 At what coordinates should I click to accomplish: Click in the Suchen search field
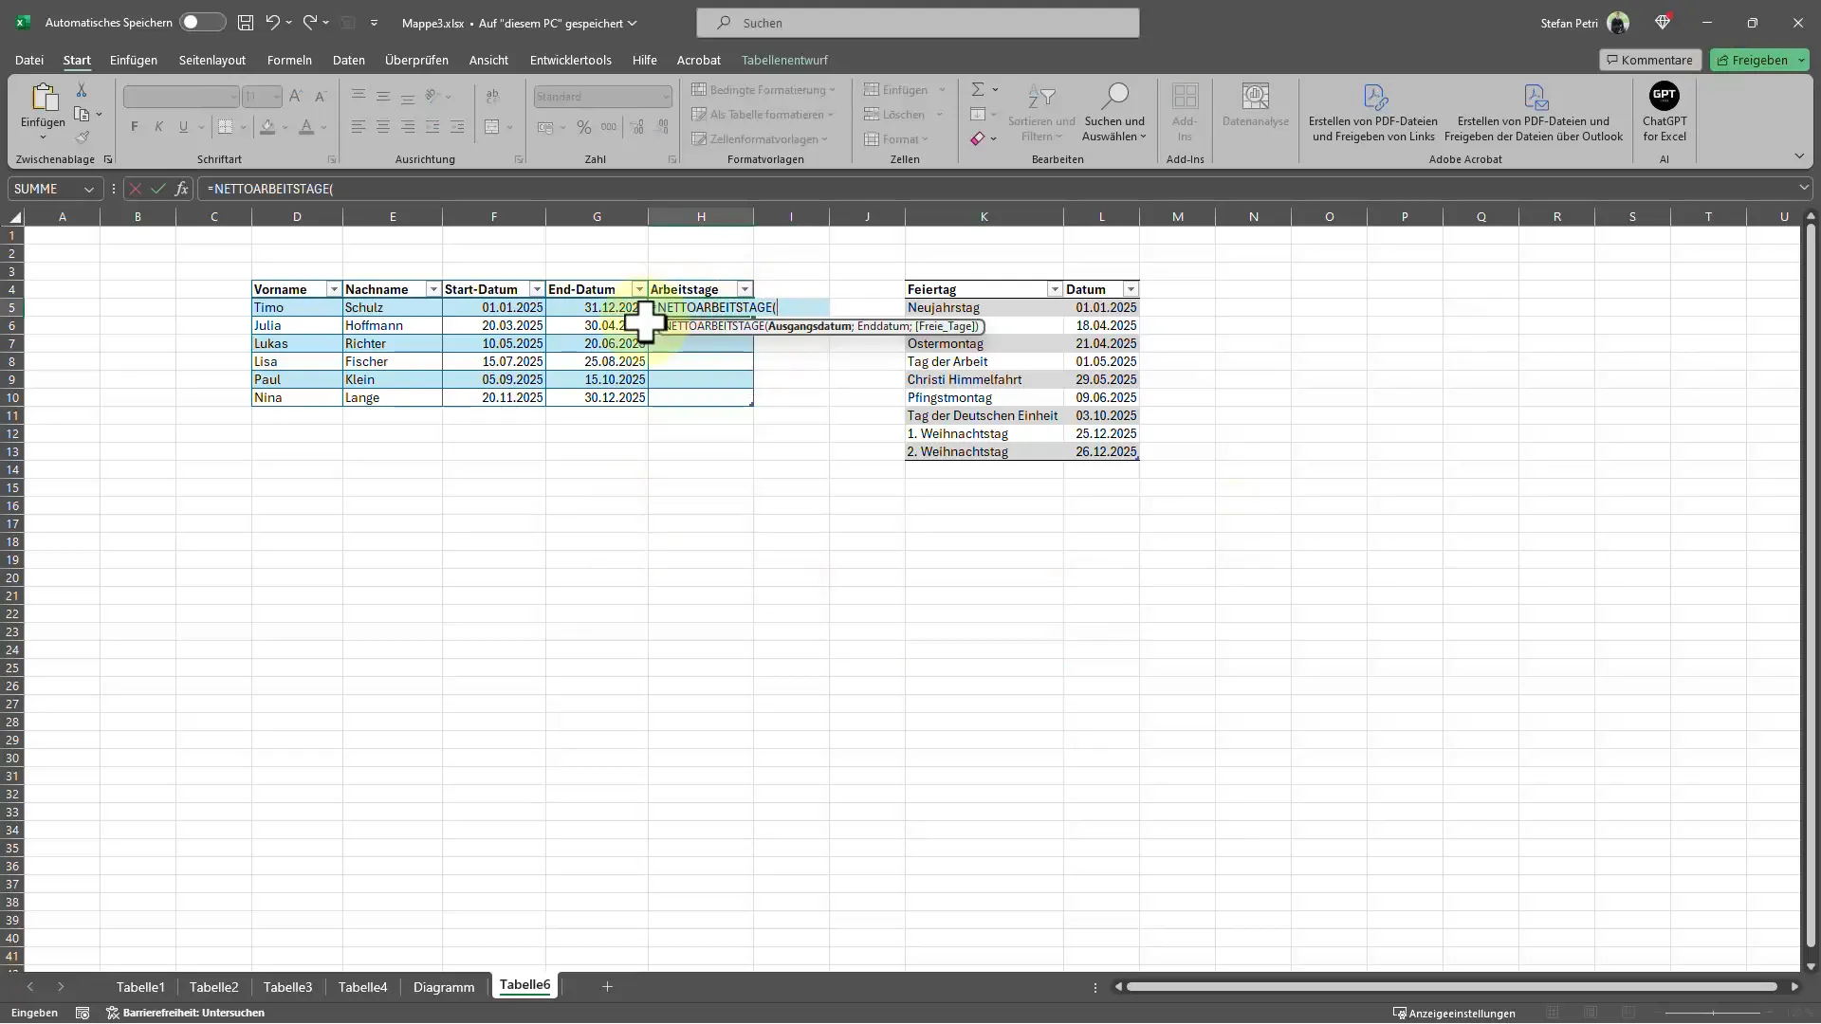[x=917, y=23]
